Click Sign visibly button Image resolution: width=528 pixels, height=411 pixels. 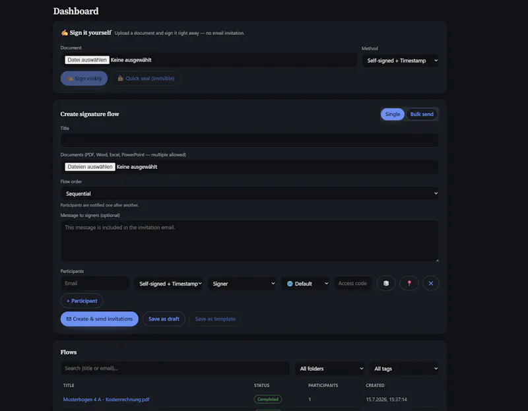[84, 79]
